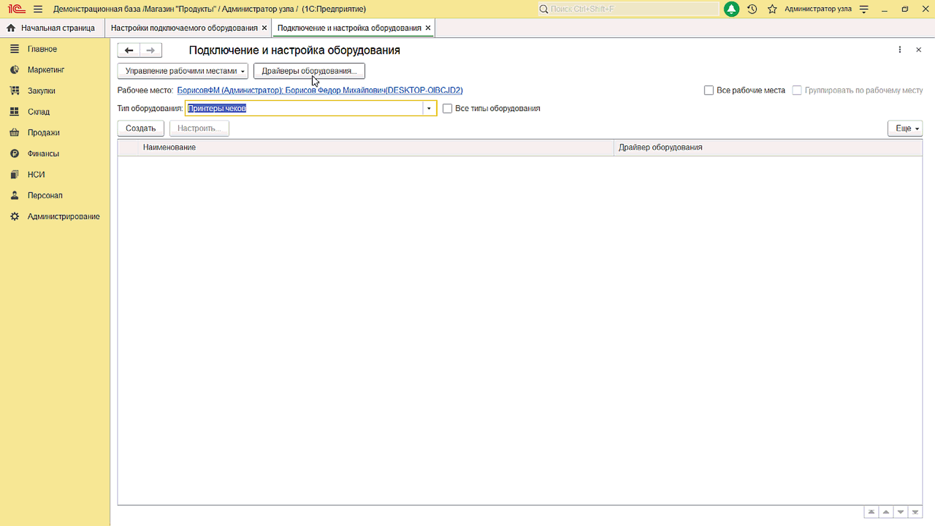
Task: Toggle the "Все типы оборудования" checkbox
Action: click(447, 108)
